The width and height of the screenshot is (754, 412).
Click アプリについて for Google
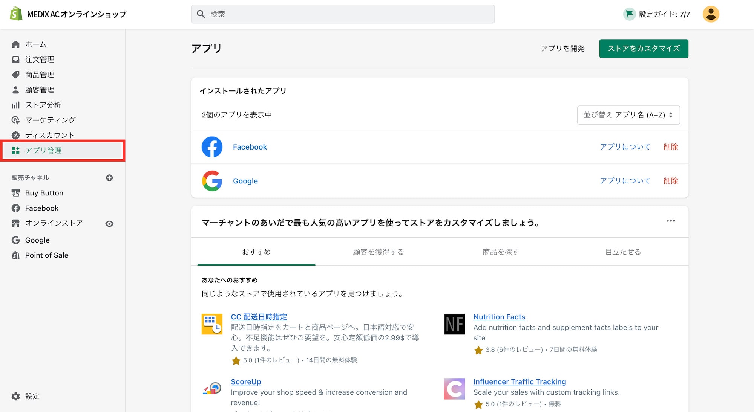[625, 181]
